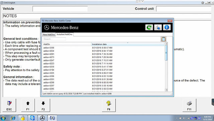
Task: Open the blue information icon in AddOn Center
Action: 167,27
